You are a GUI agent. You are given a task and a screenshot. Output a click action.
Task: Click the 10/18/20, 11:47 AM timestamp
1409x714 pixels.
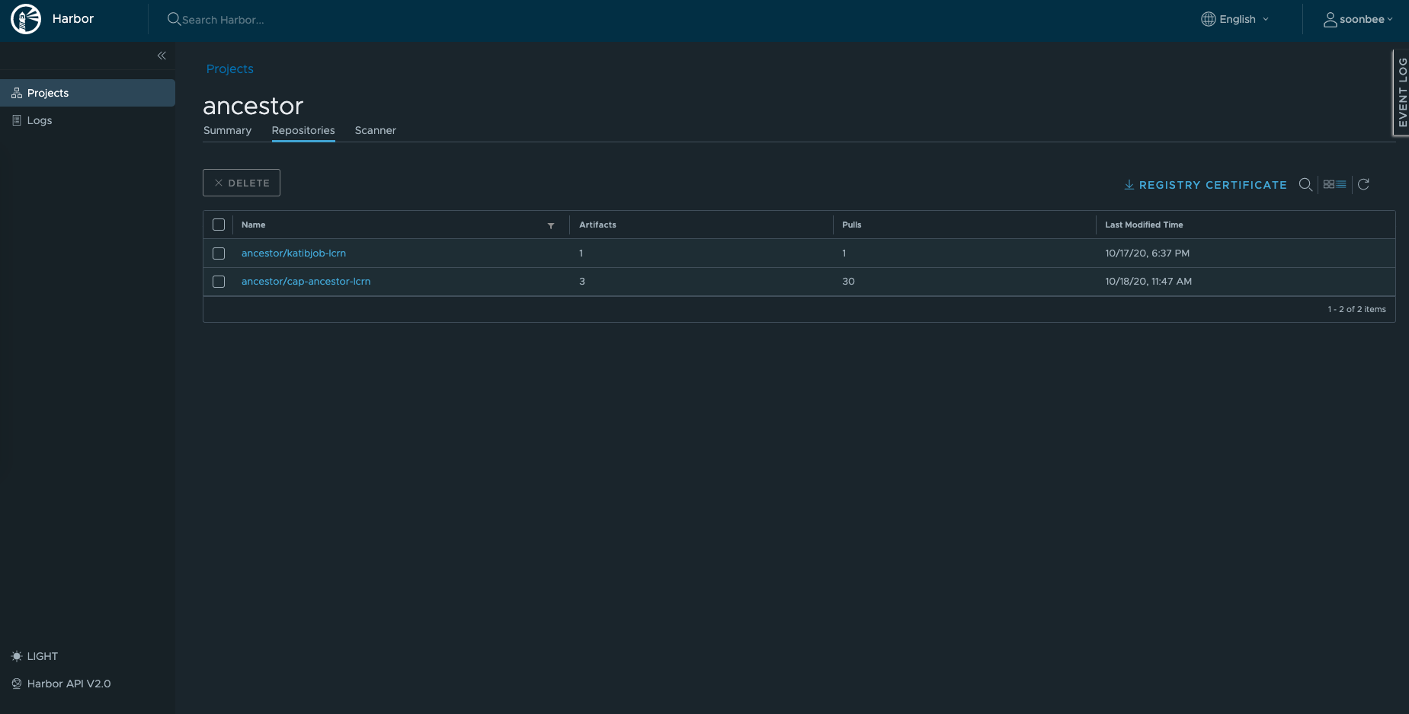(x=1148, y=282)
